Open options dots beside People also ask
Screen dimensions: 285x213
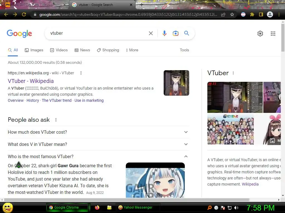tap(56, 120)
